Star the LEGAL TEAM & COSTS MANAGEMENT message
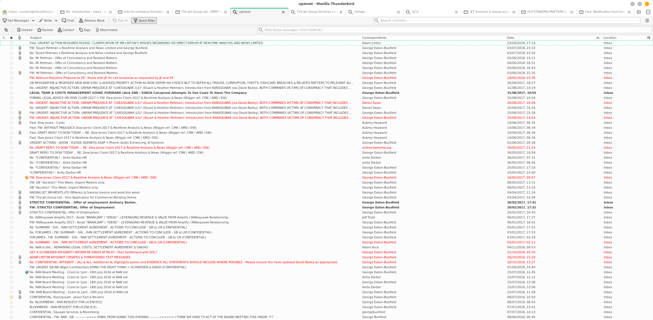Image resolution: width=653 pixels, height=320 pixels. tap(11, 93)
